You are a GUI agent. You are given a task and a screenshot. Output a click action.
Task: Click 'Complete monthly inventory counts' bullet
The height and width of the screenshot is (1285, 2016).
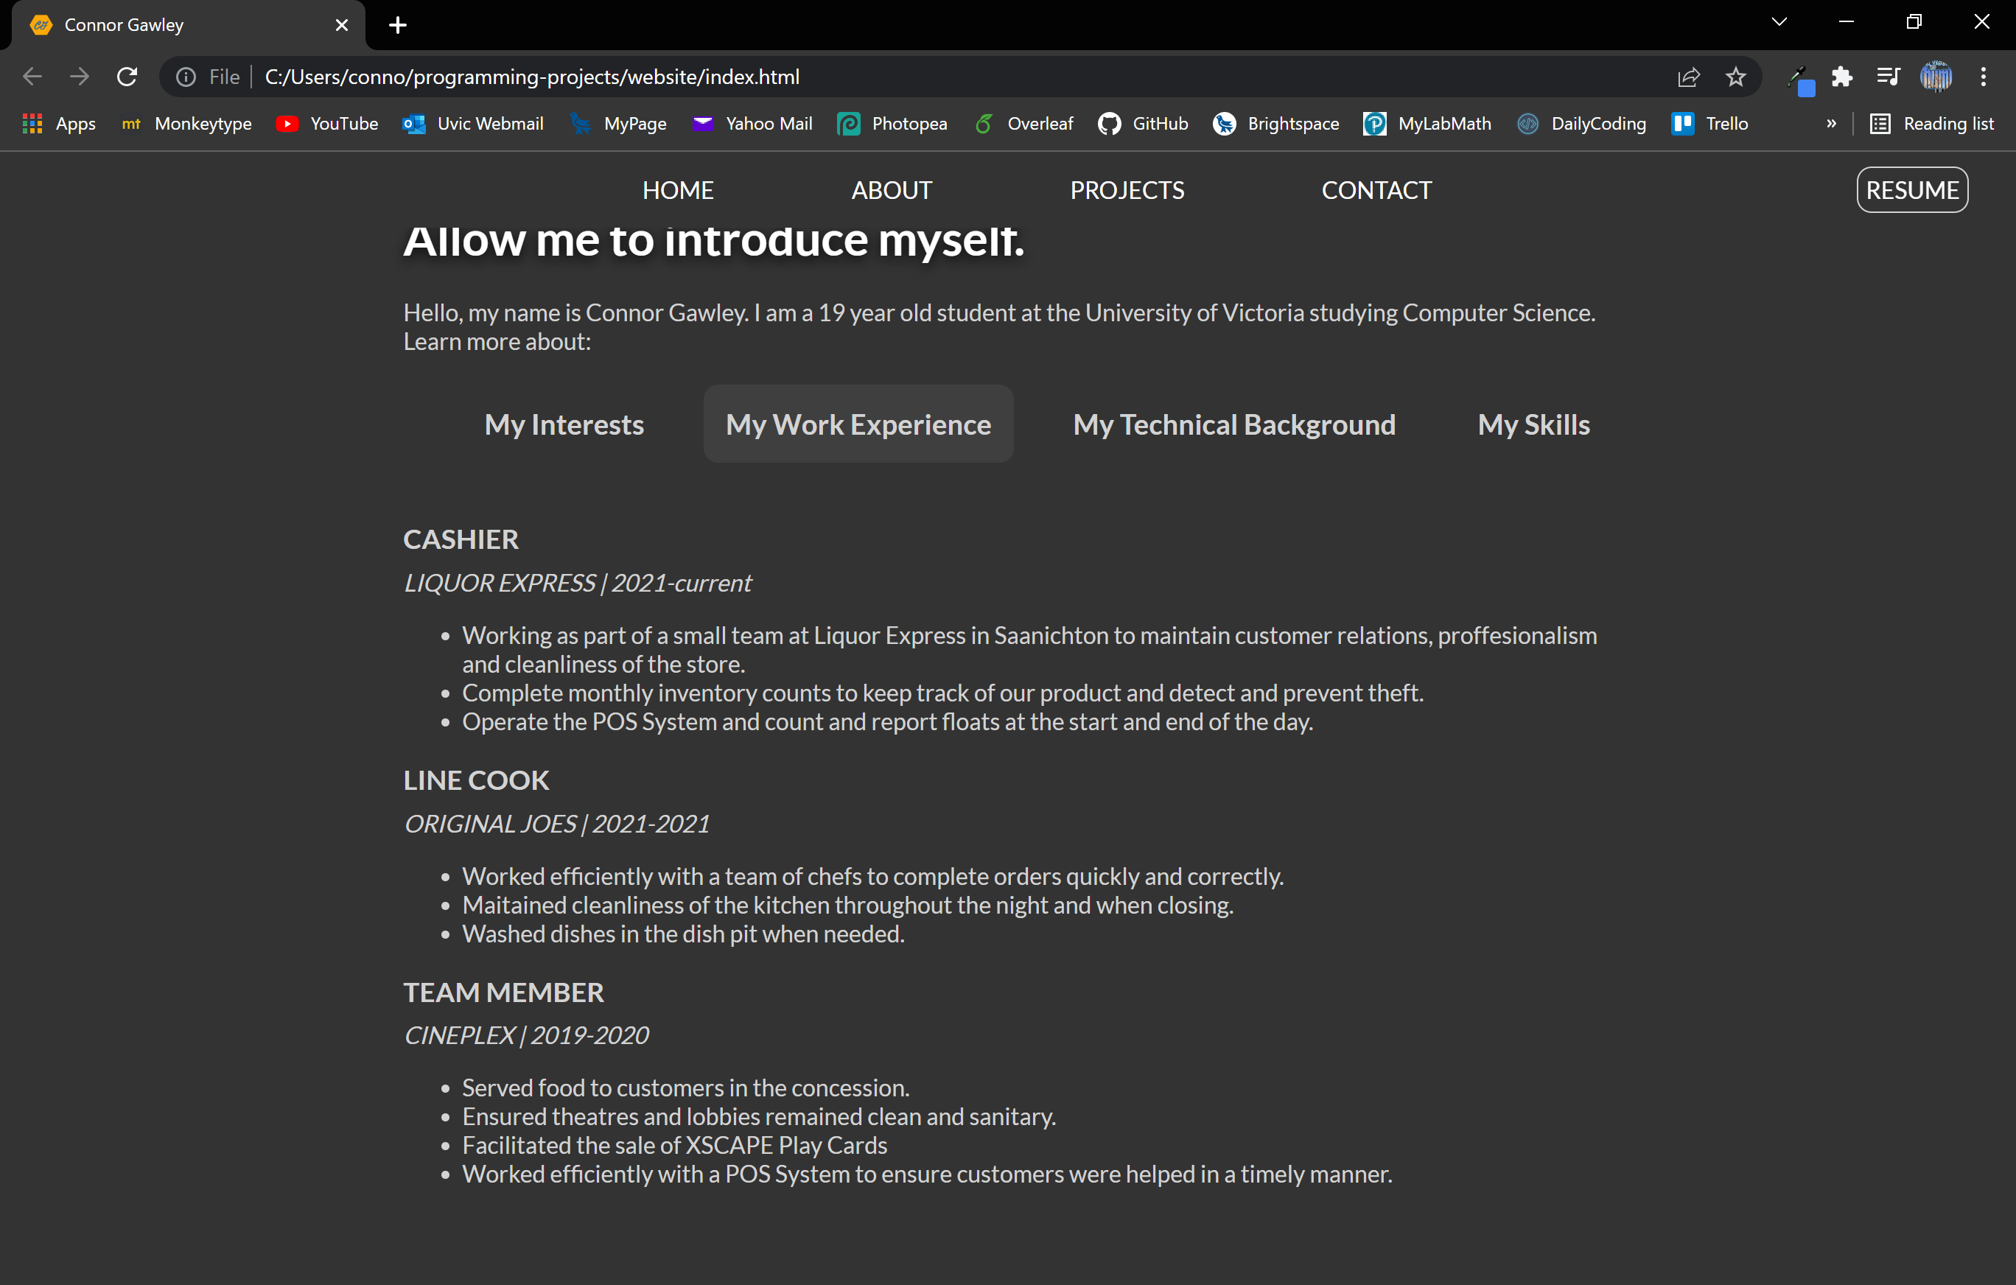(942, 693)
